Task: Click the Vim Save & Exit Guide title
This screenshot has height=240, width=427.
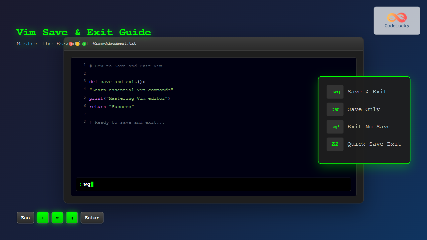Action: (x=84, y=32)
